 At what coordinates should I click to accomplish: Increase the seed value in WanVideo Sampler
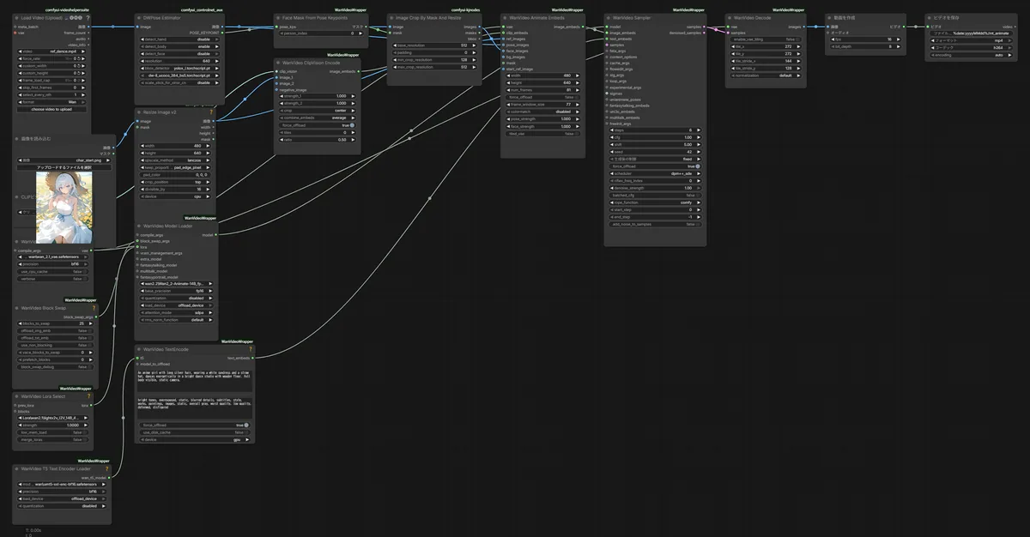click(x=699, y=152)
